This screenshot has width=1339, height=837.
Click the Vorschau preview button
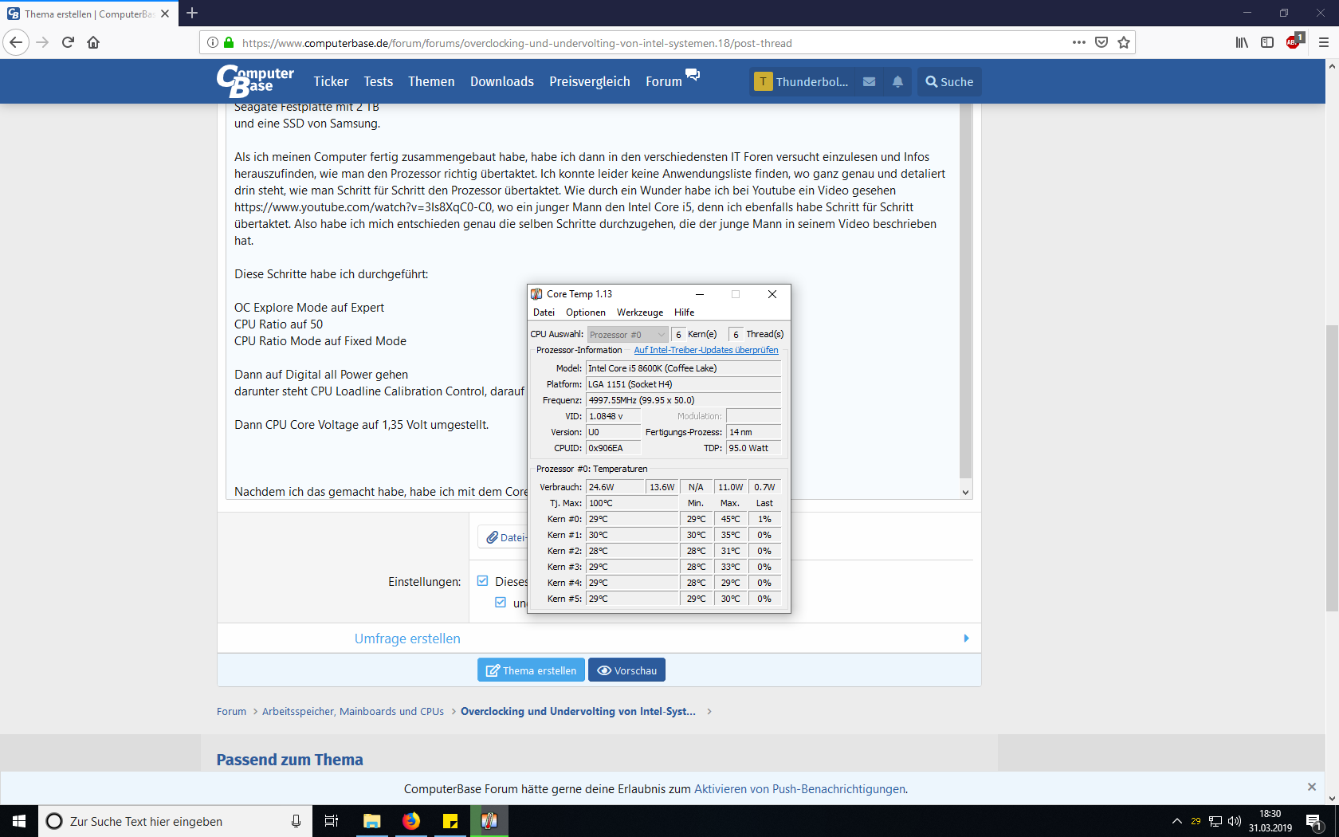626,670
